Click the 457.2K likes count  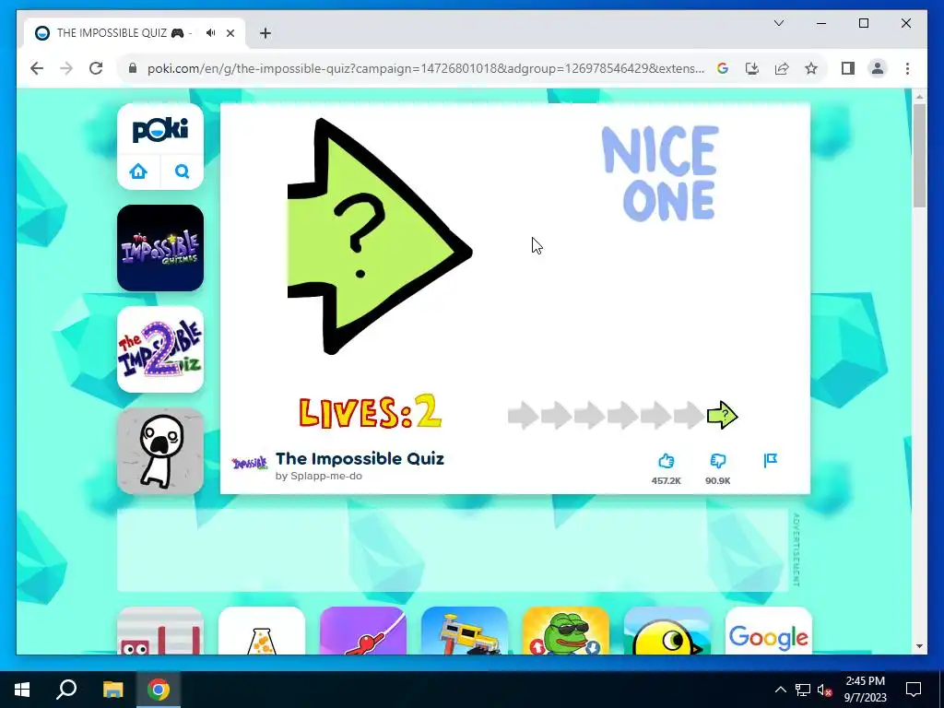pos(666,480)
